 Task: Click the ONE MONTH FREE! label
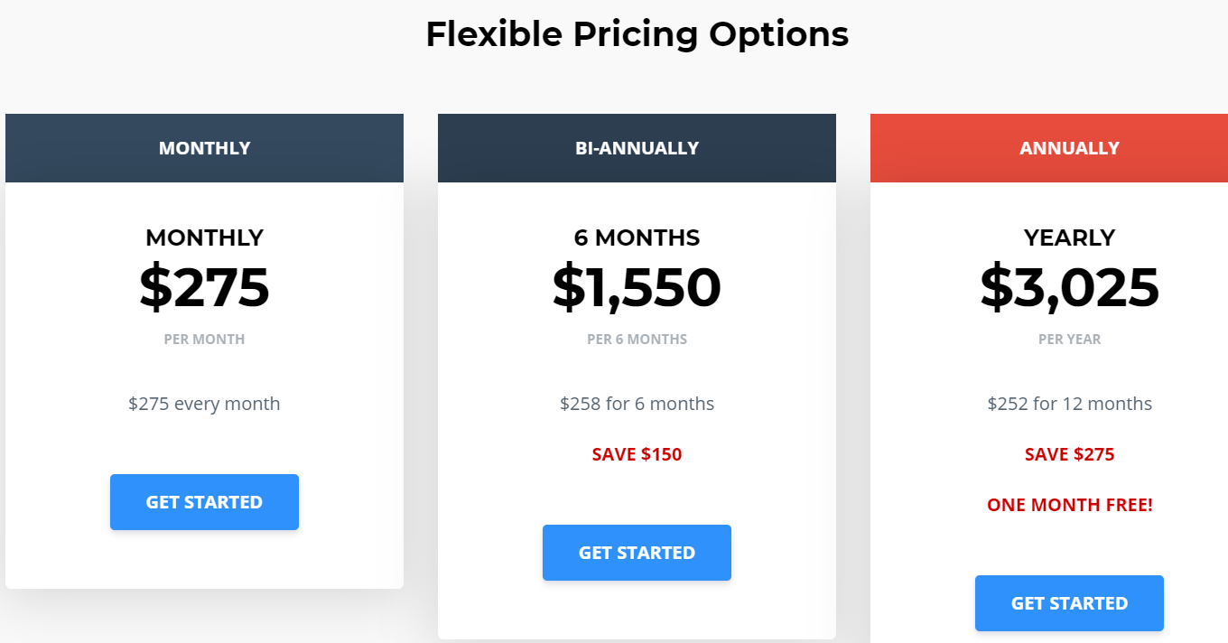[1069, 505]
